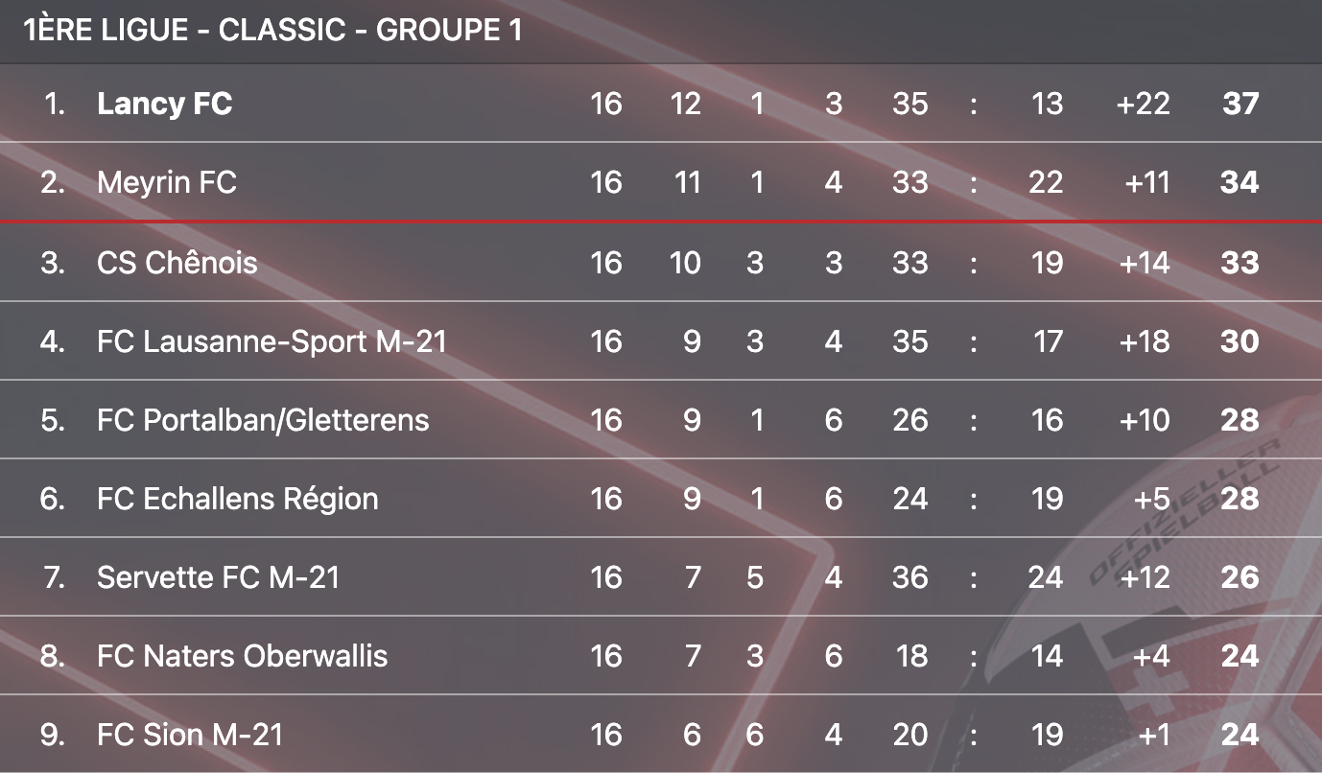Click the Meyrin FC team name
Viewport: 1322px width, 773px height.
(167, 182)
